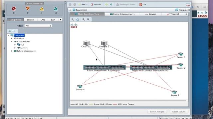Click the Server 1 topology icon
The image size is (213, 119).
tap(181, 54)
